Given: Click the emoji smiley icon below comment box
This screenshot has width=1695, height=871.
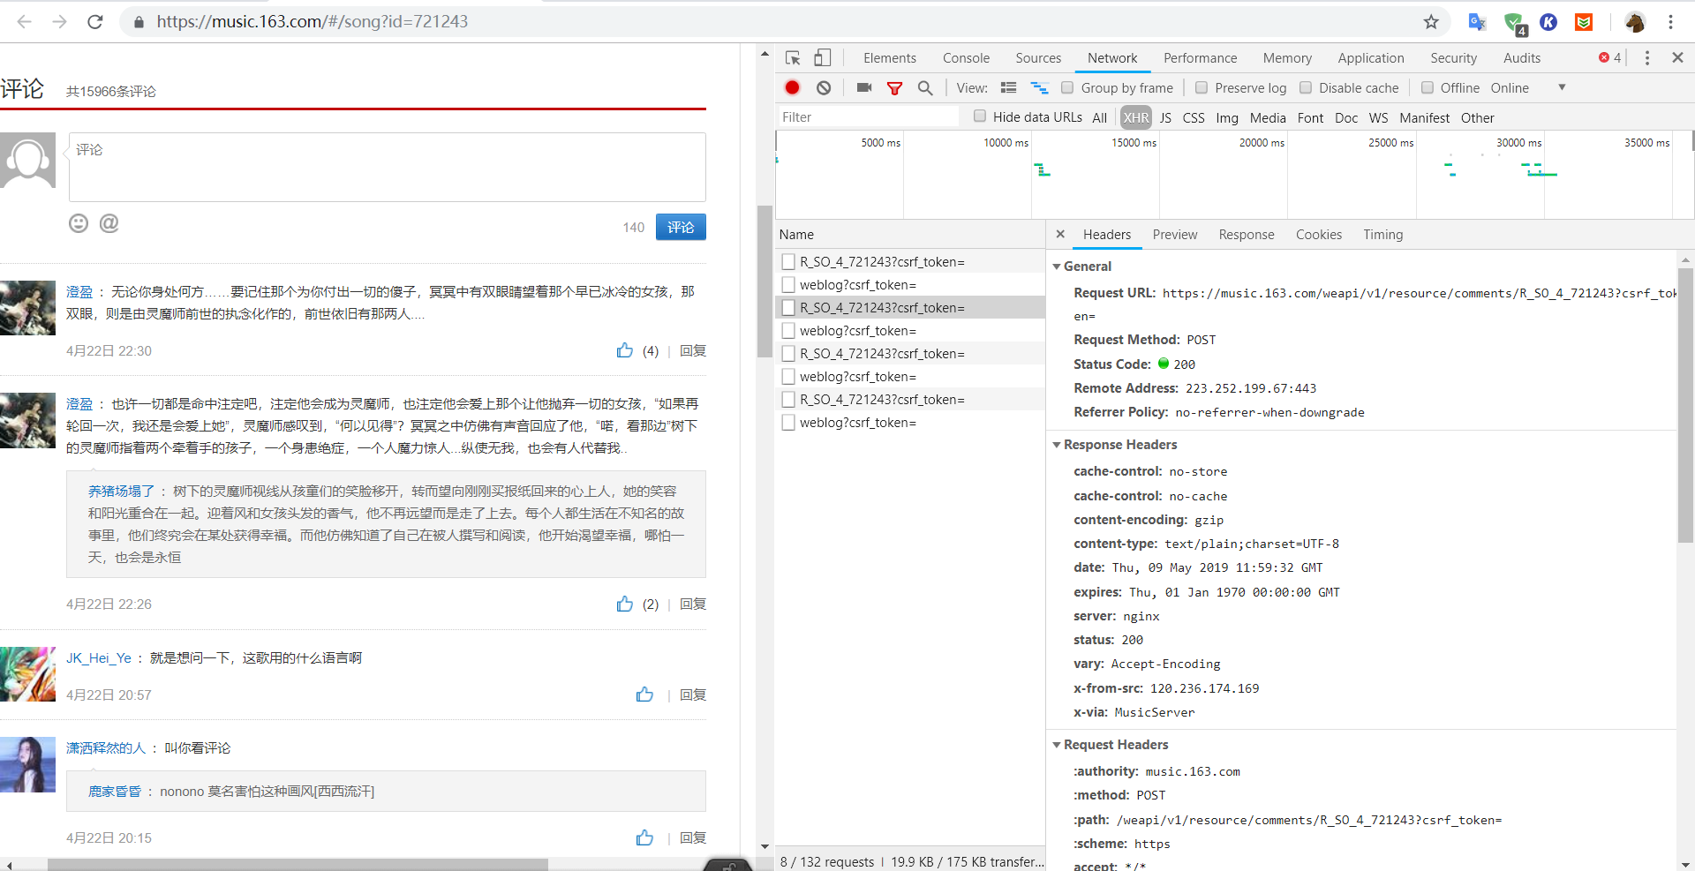Looking at the screenshot, I should [x=79, y=223].
